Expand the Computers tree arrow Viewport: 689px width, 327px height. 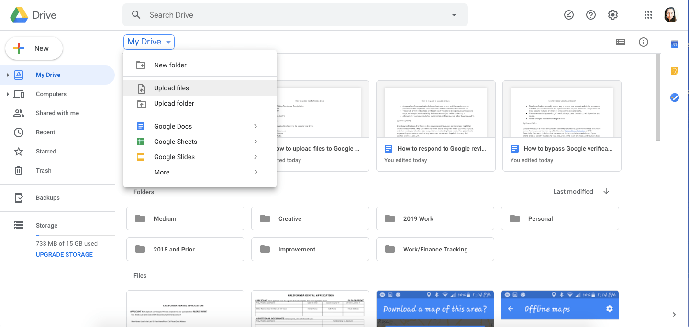coord(8,94)
